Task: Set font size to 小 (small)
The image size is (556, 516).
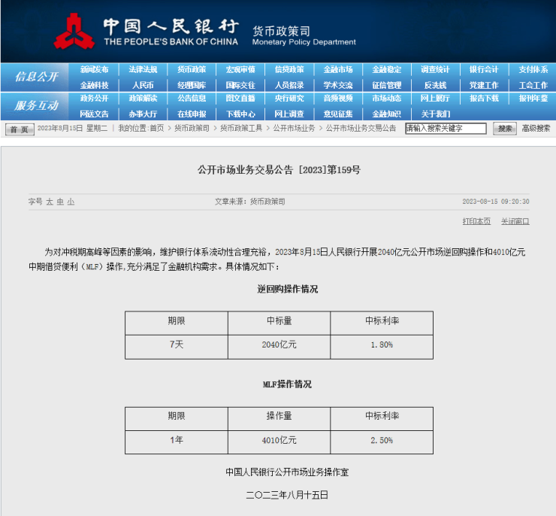Action: (x=71, y=202)
